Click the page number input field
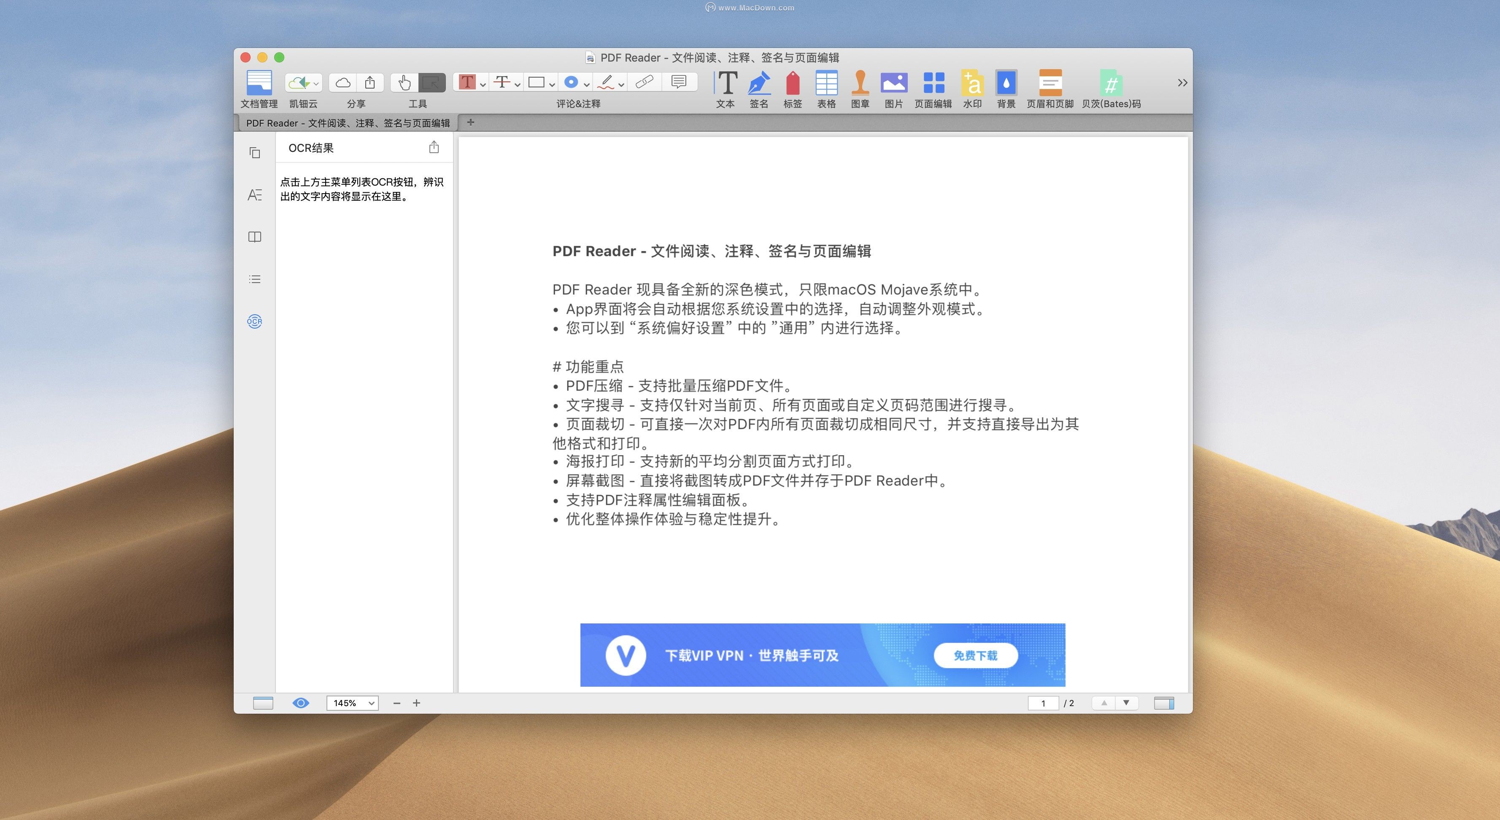This screenshot has width=1500, height=820. 1044,703
